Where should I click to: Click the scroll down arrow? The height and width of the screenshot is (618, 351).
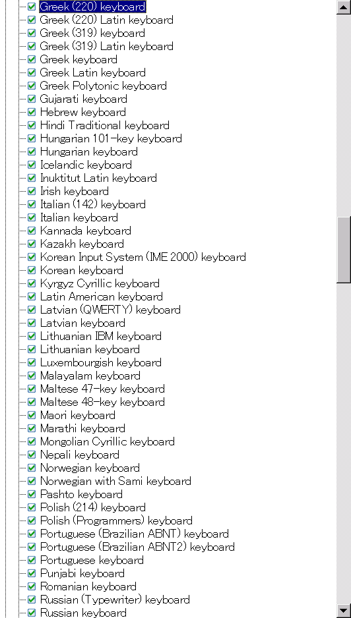tap(344, 611)
